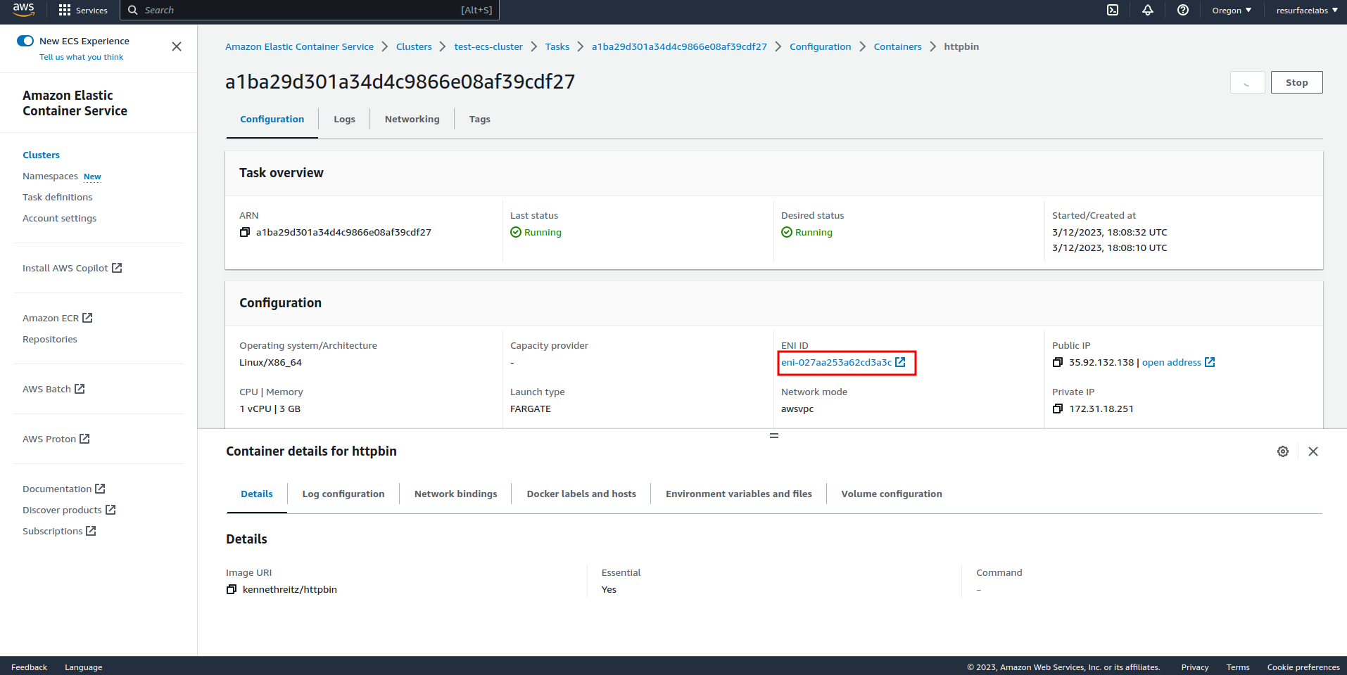Viewport: 1347px width, 675px height.
Task: Open the Network bindings tab
Action: pyautogui.click(x=456, y=494)
